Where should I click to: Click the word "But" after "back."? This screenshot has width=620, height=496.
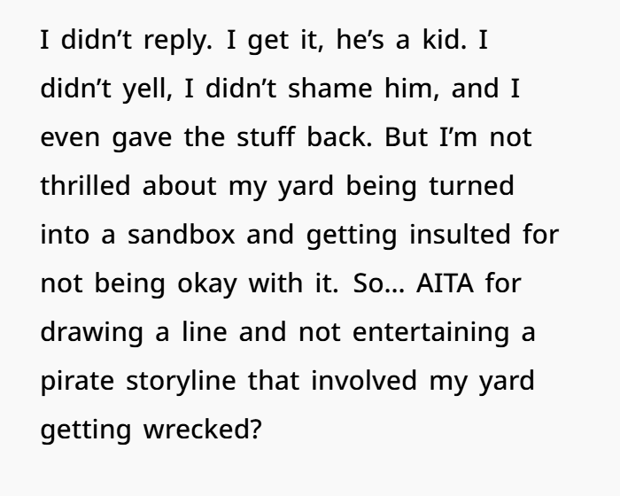click(x=406, y=137)
